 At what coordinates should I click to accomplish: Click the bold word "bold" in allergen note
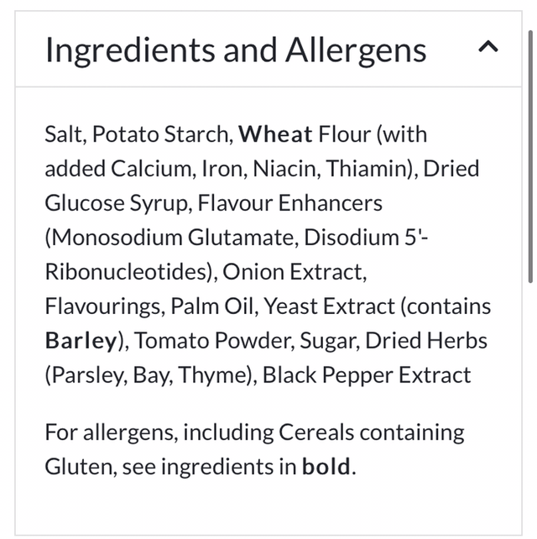tap(326, 467)
